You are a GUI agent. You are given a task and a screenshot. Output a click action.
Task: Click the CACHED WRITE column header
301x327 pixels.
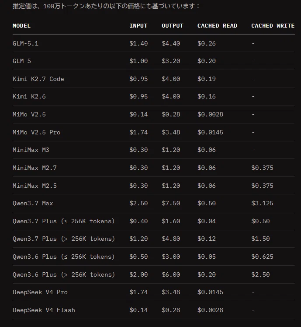pyautogui.click(x=273, y=26)
